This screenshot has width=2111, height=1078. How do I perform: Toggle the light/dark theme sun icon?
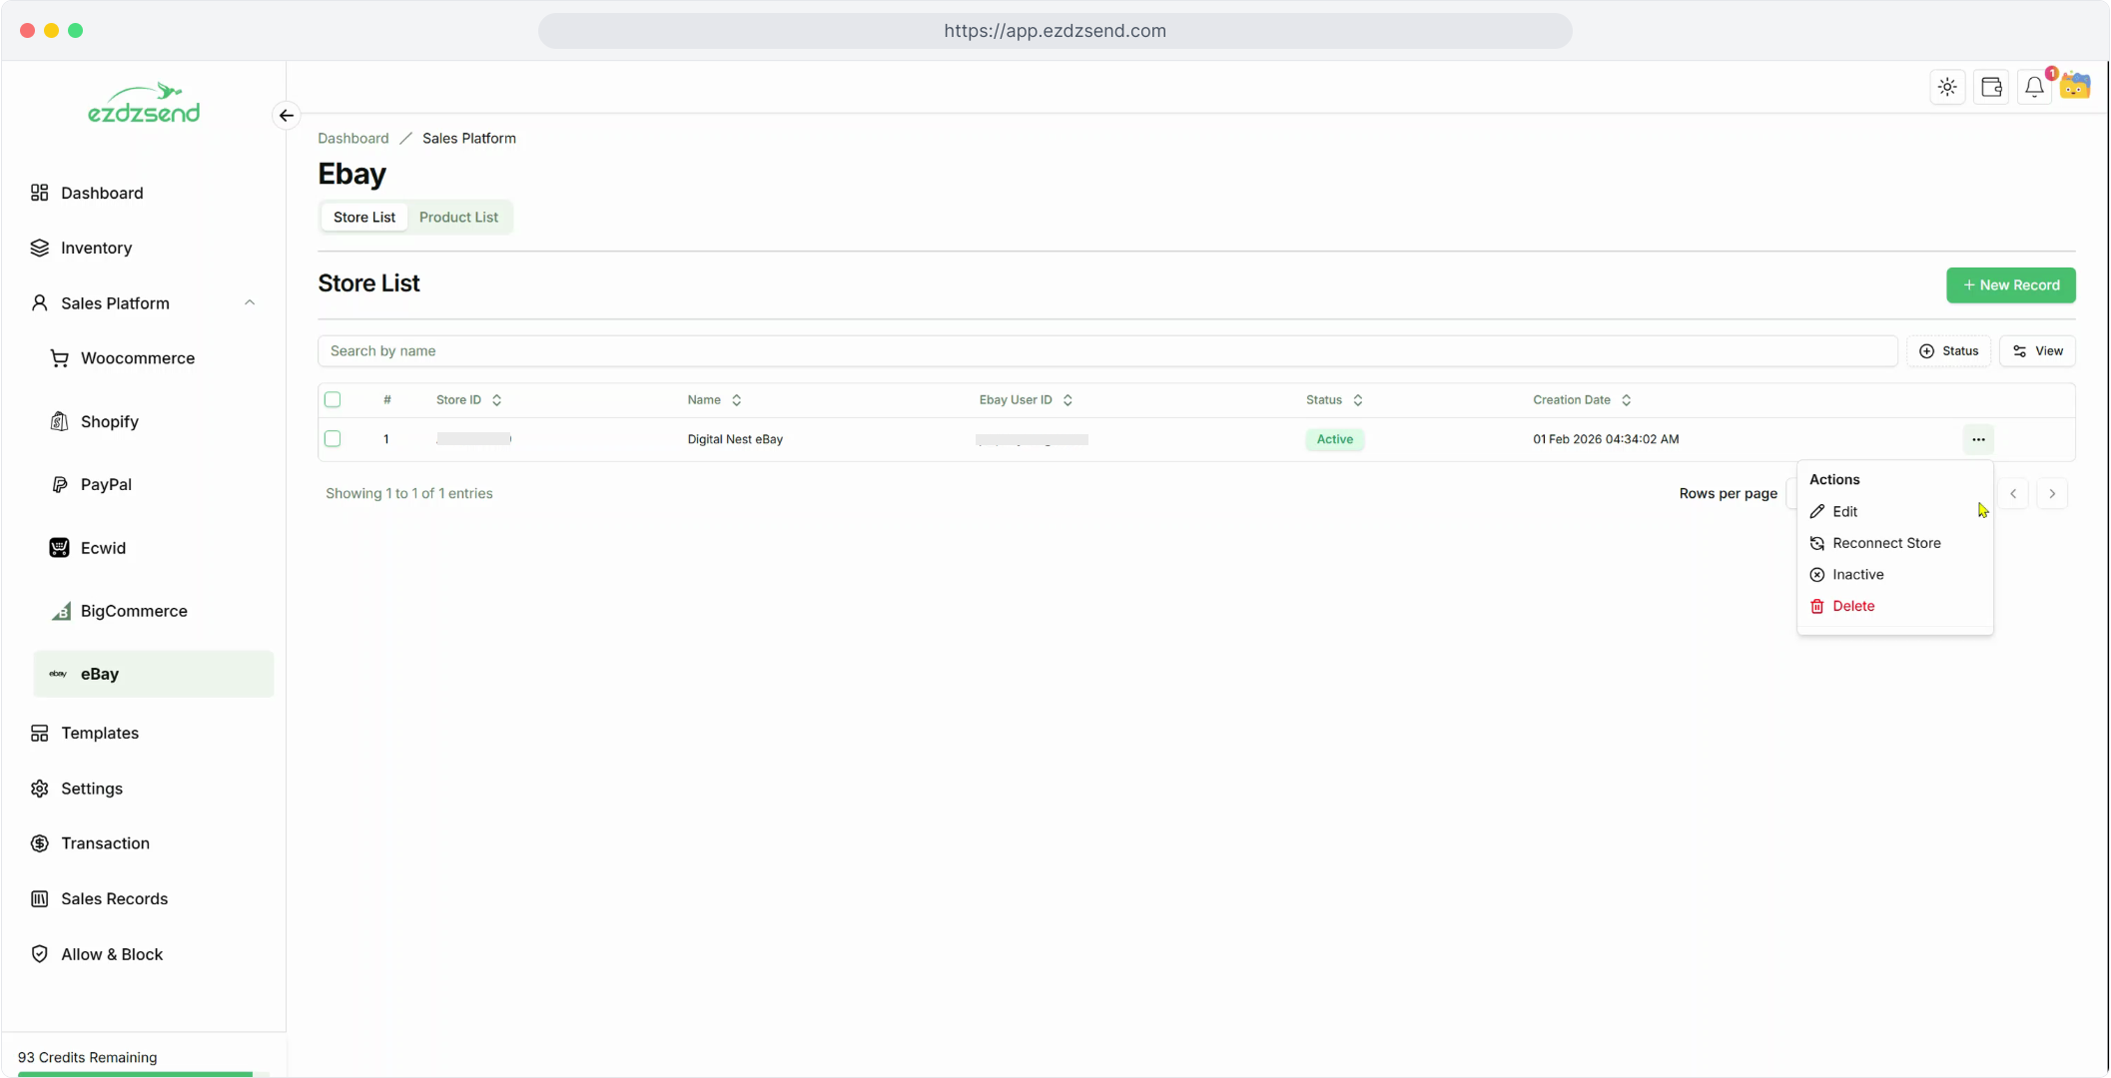click(x=1947, y=87)
